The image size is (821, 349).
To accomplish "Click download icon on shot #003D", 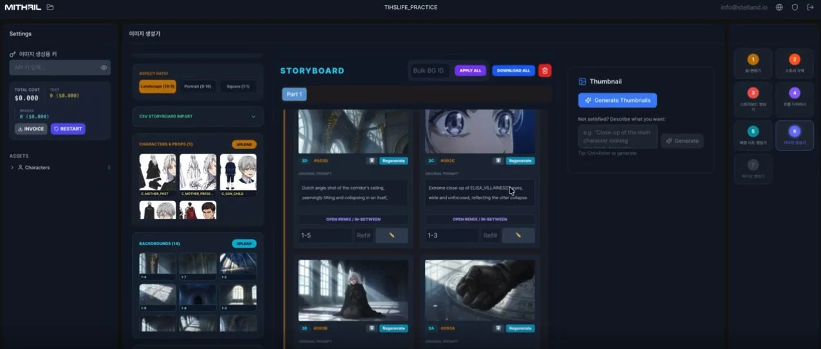I will point(372,161).
